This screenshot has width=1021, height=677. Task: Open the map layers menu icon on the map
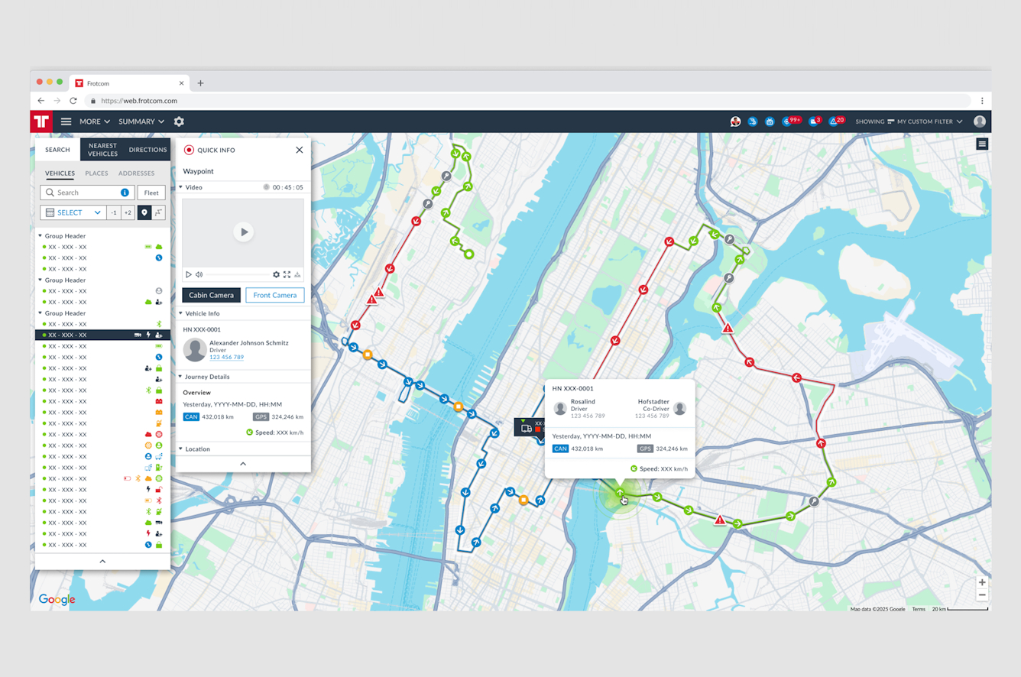tap(982, 144)
